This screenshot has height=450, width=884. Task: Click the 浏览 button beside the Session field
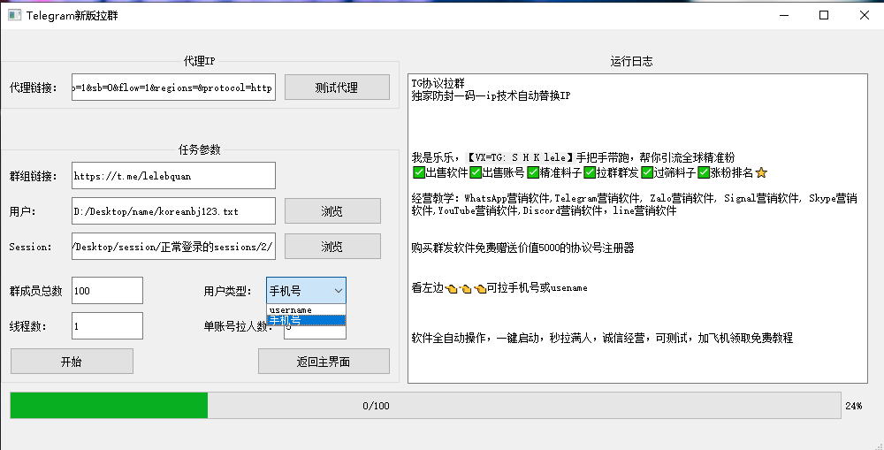332,247
